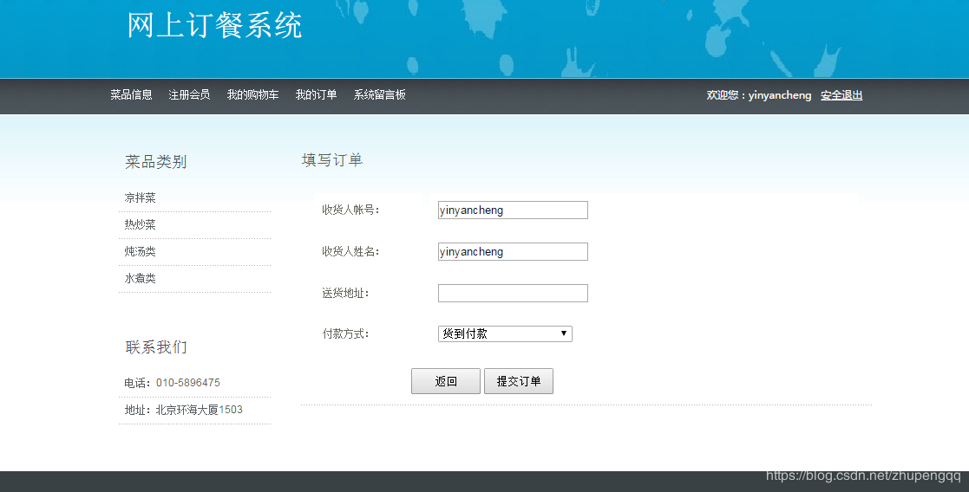Screen dimensions: 969x492
Task: Submit with the 提交订单 button
Action: [519, 381]
